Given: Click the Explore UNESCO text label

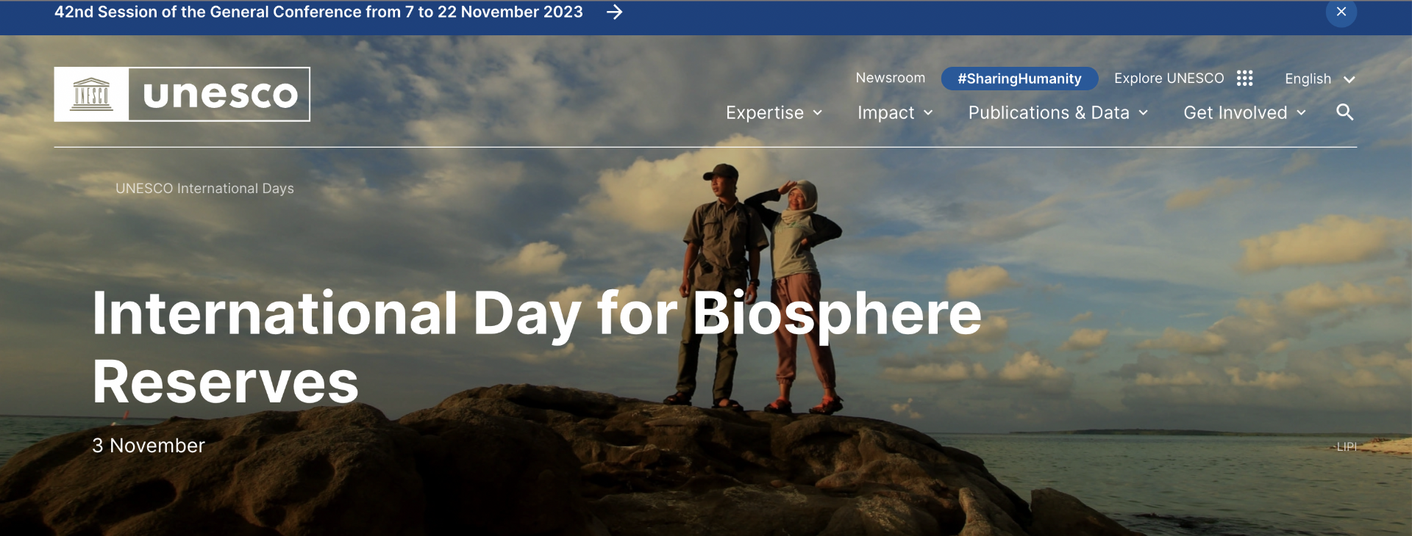Looking at the screenshot, I should (1169, 79).
